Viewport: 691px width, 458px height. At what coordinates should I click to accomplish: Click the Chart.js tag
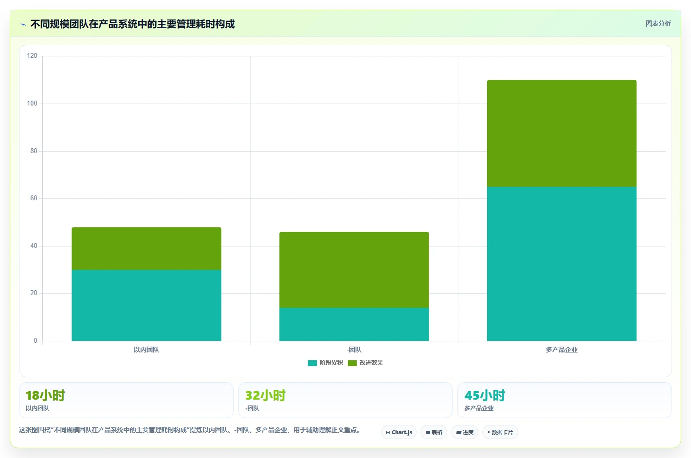tap(399, 432)
